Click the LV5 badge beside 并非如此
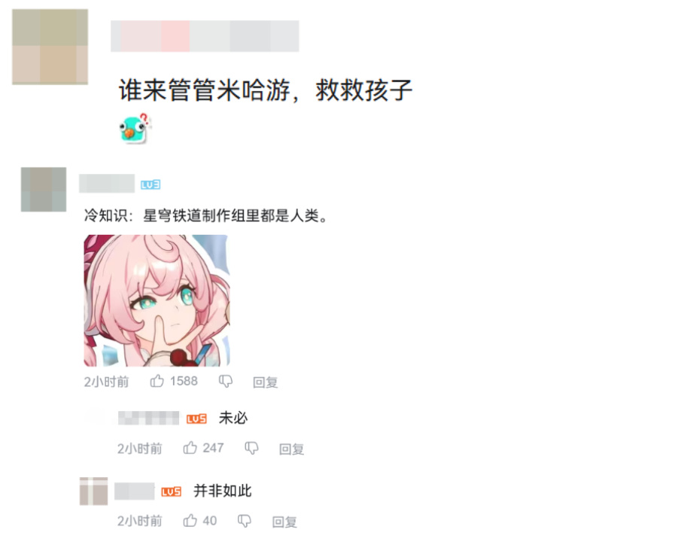 (172, 492)
